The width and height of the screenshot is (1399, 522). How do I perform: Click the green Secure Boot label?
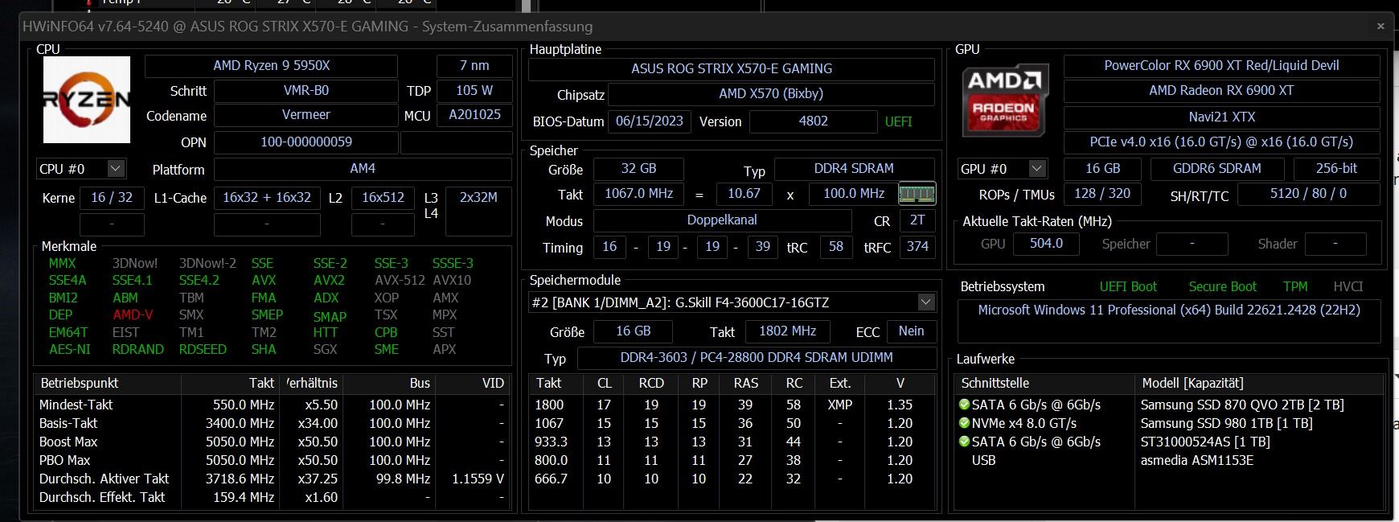click(x=1222, y=287)
